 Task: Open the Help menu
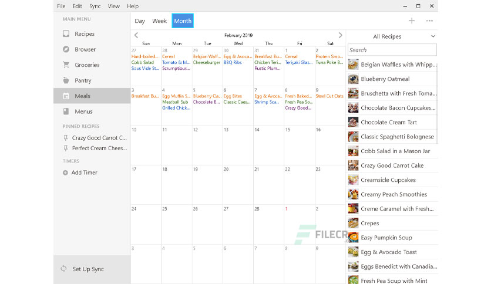tap(133, 6)
